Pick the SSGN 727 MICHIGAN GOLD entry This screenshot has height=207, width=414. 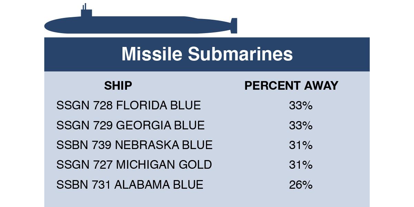pyautogui.click(x=134, y=165)
